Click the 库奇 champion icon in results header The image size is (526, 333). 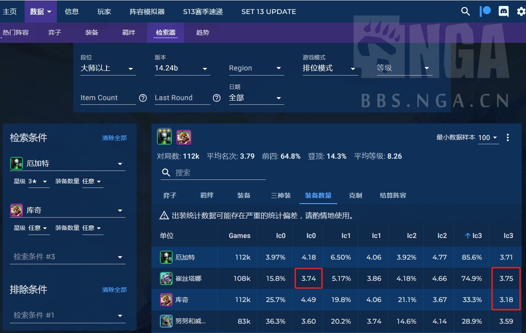tap(184, 137)
